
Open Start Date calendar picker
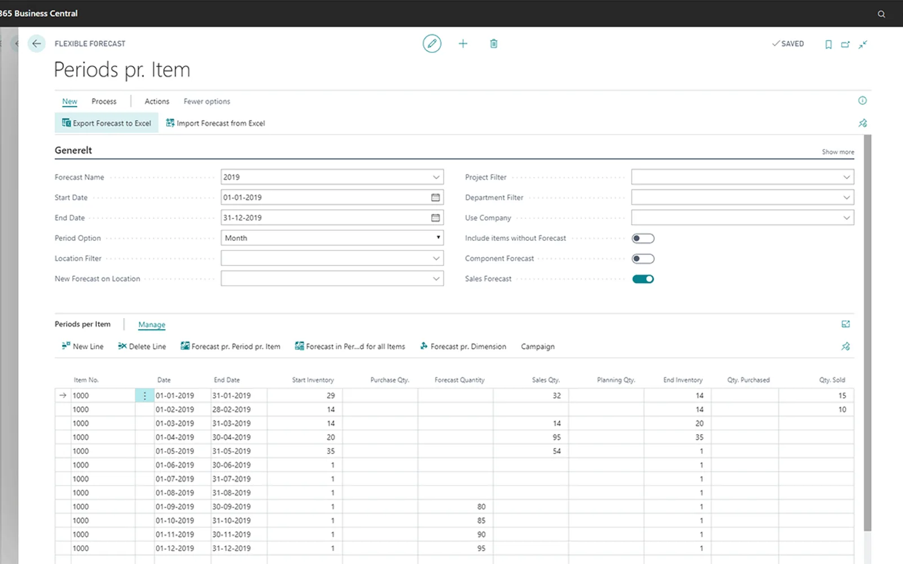(436, 197)
